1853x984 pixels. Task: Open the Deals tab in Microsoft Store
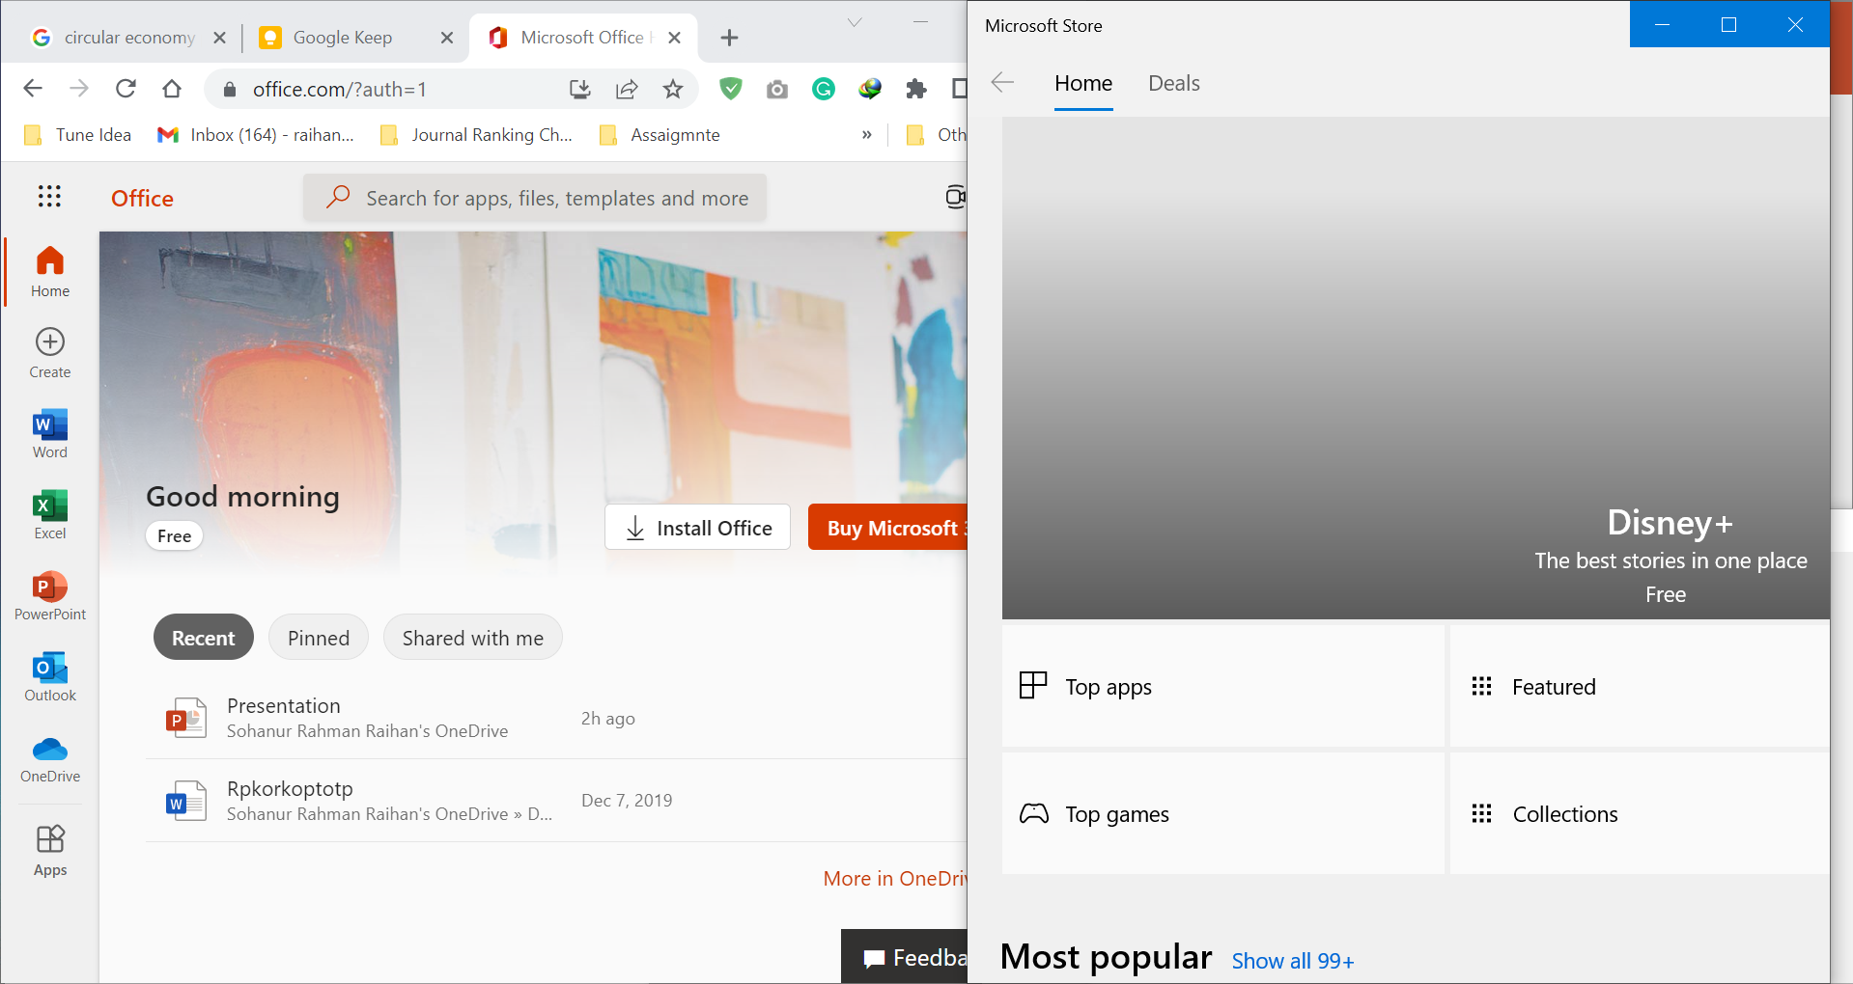(1174, 83)
